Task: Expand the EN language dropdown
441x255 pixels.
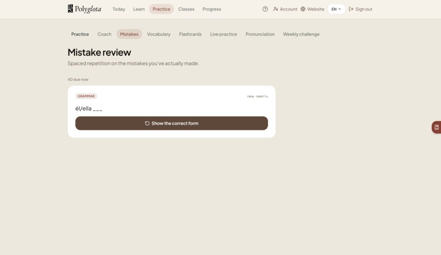Action: pos(336,9)
